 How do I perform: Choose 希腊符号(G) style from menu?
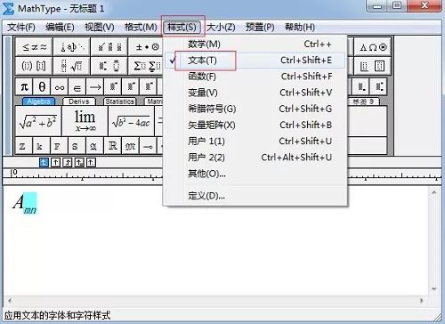pos(255,109)
